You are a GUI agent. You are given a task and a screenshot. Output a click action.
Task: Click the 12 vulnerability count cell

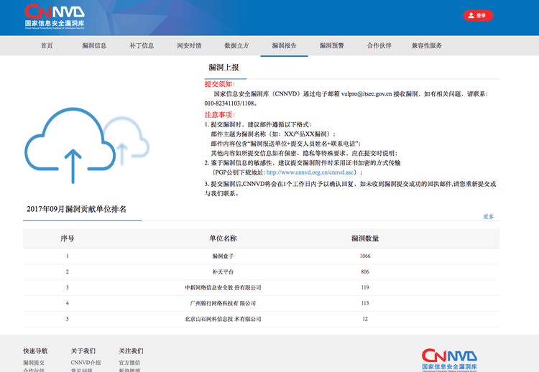(x=365, y=319)
